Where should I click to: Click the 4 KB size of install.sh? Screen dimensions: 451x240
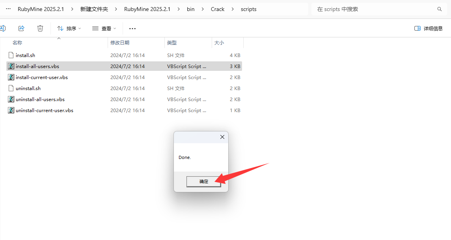coord(235,55)
